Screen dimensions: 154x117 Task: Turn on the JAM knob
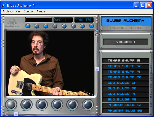click(x=42, y=104)
